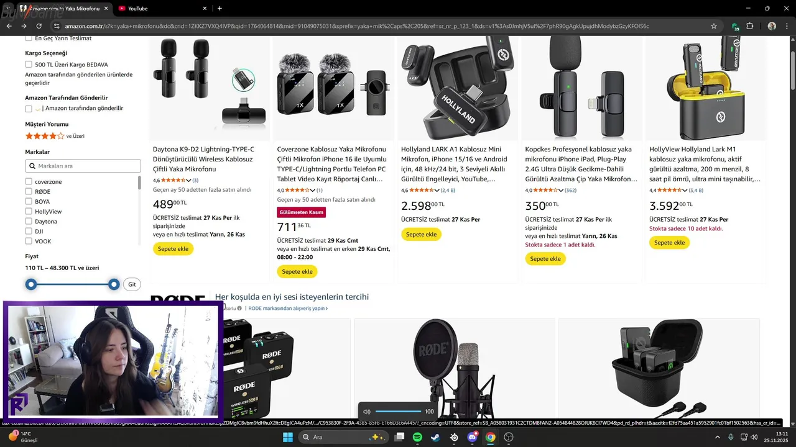Screen dimensions: 796x447
Task: Add Hollyland Lark M1 via Sepete ekle
Action: click(670, 243)
